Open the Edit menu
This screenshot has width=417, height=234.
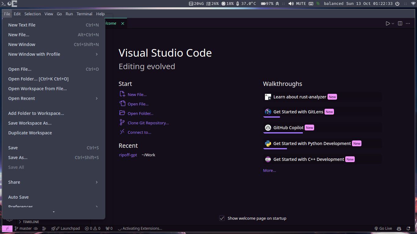click(17, 14)
